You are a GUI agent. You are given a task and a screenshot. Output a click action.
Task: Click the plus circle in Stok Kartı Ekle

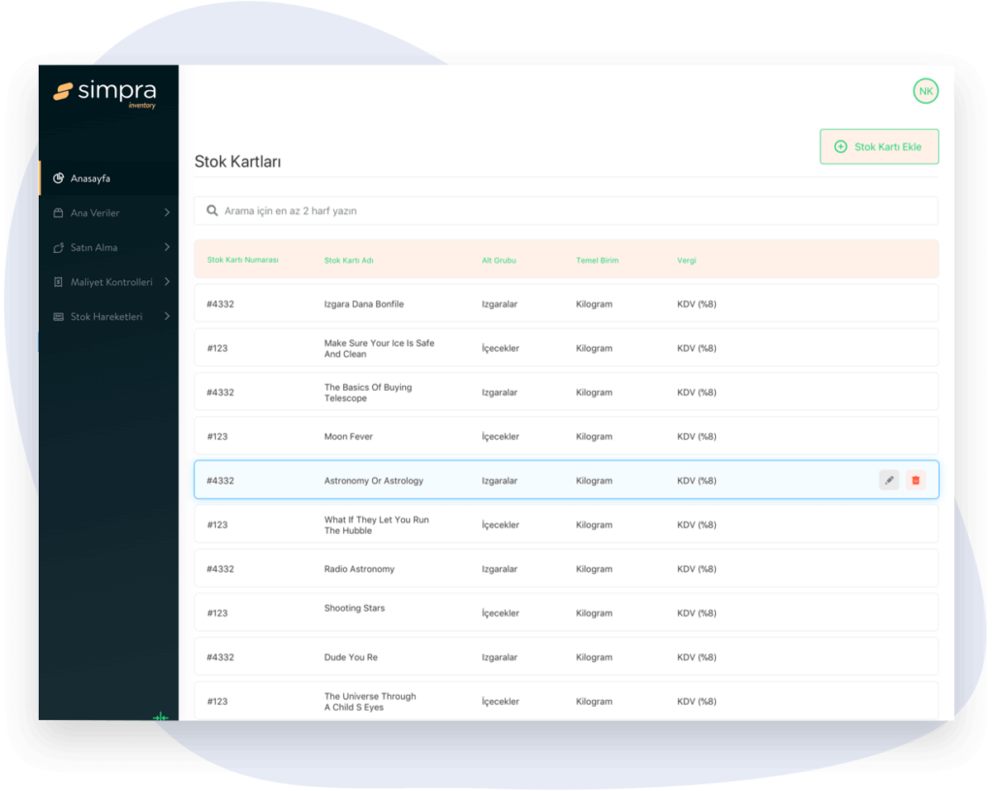tap(840, 146)
